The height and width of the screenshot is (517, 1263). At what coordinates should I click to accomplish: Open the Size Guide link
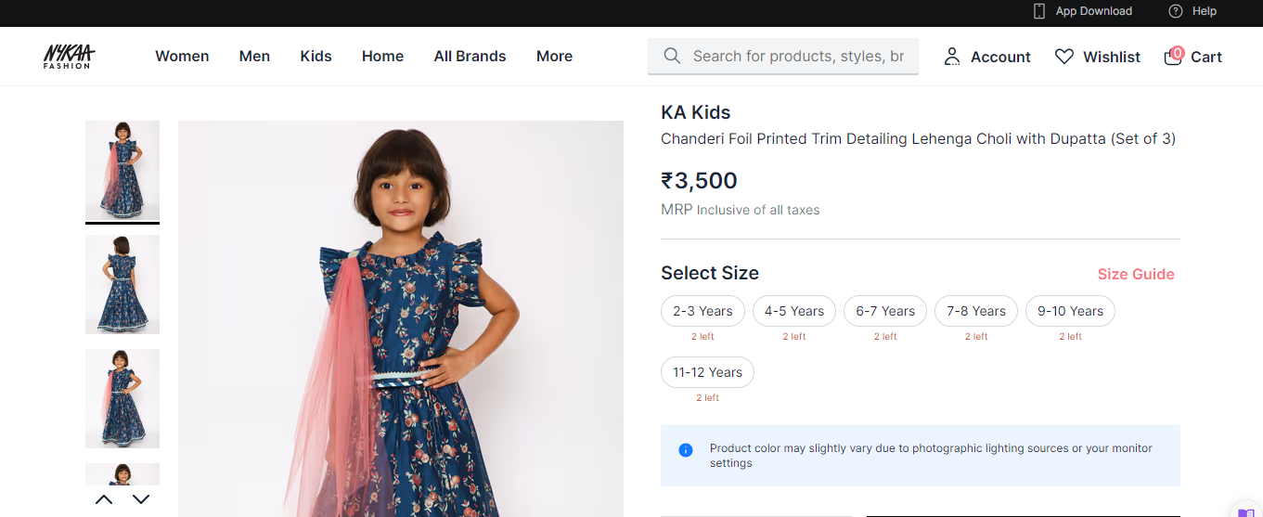(x=1136, y=274)
